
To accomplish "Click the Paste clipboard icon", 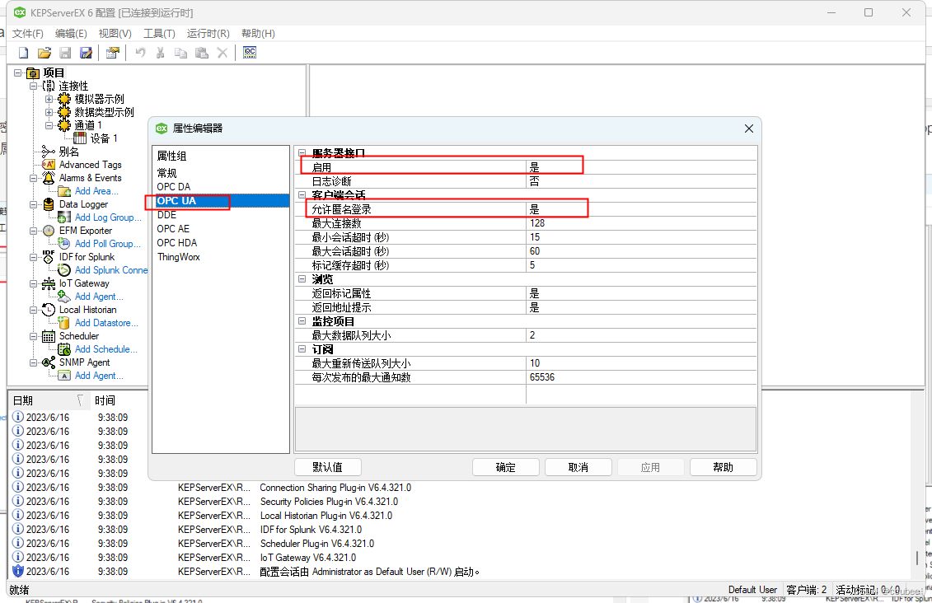I will click(202, 53).
